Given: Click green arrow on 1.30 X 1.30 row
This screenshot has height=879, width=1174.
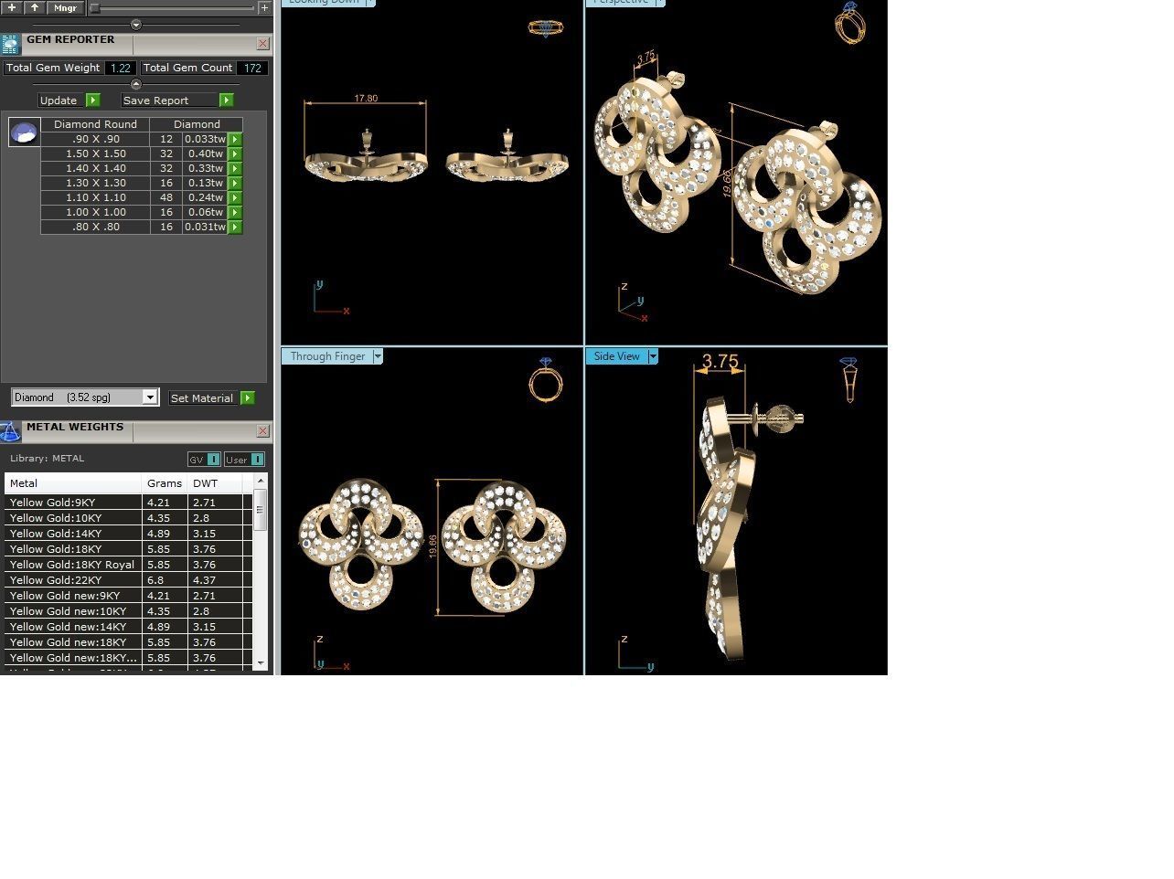Looking at the screenshot, I should 235,183.
